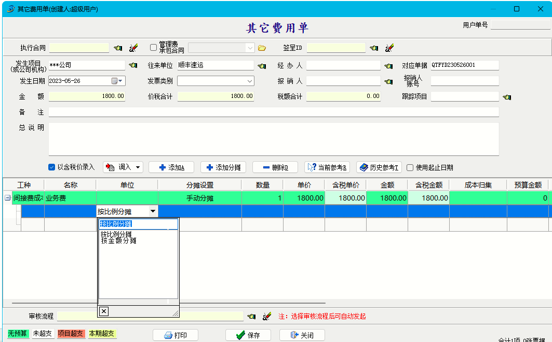The height and width of the screenshot is (342, 552).
Task: Select 按金额分摊 from the dropdown list
Action: (118, 241)
